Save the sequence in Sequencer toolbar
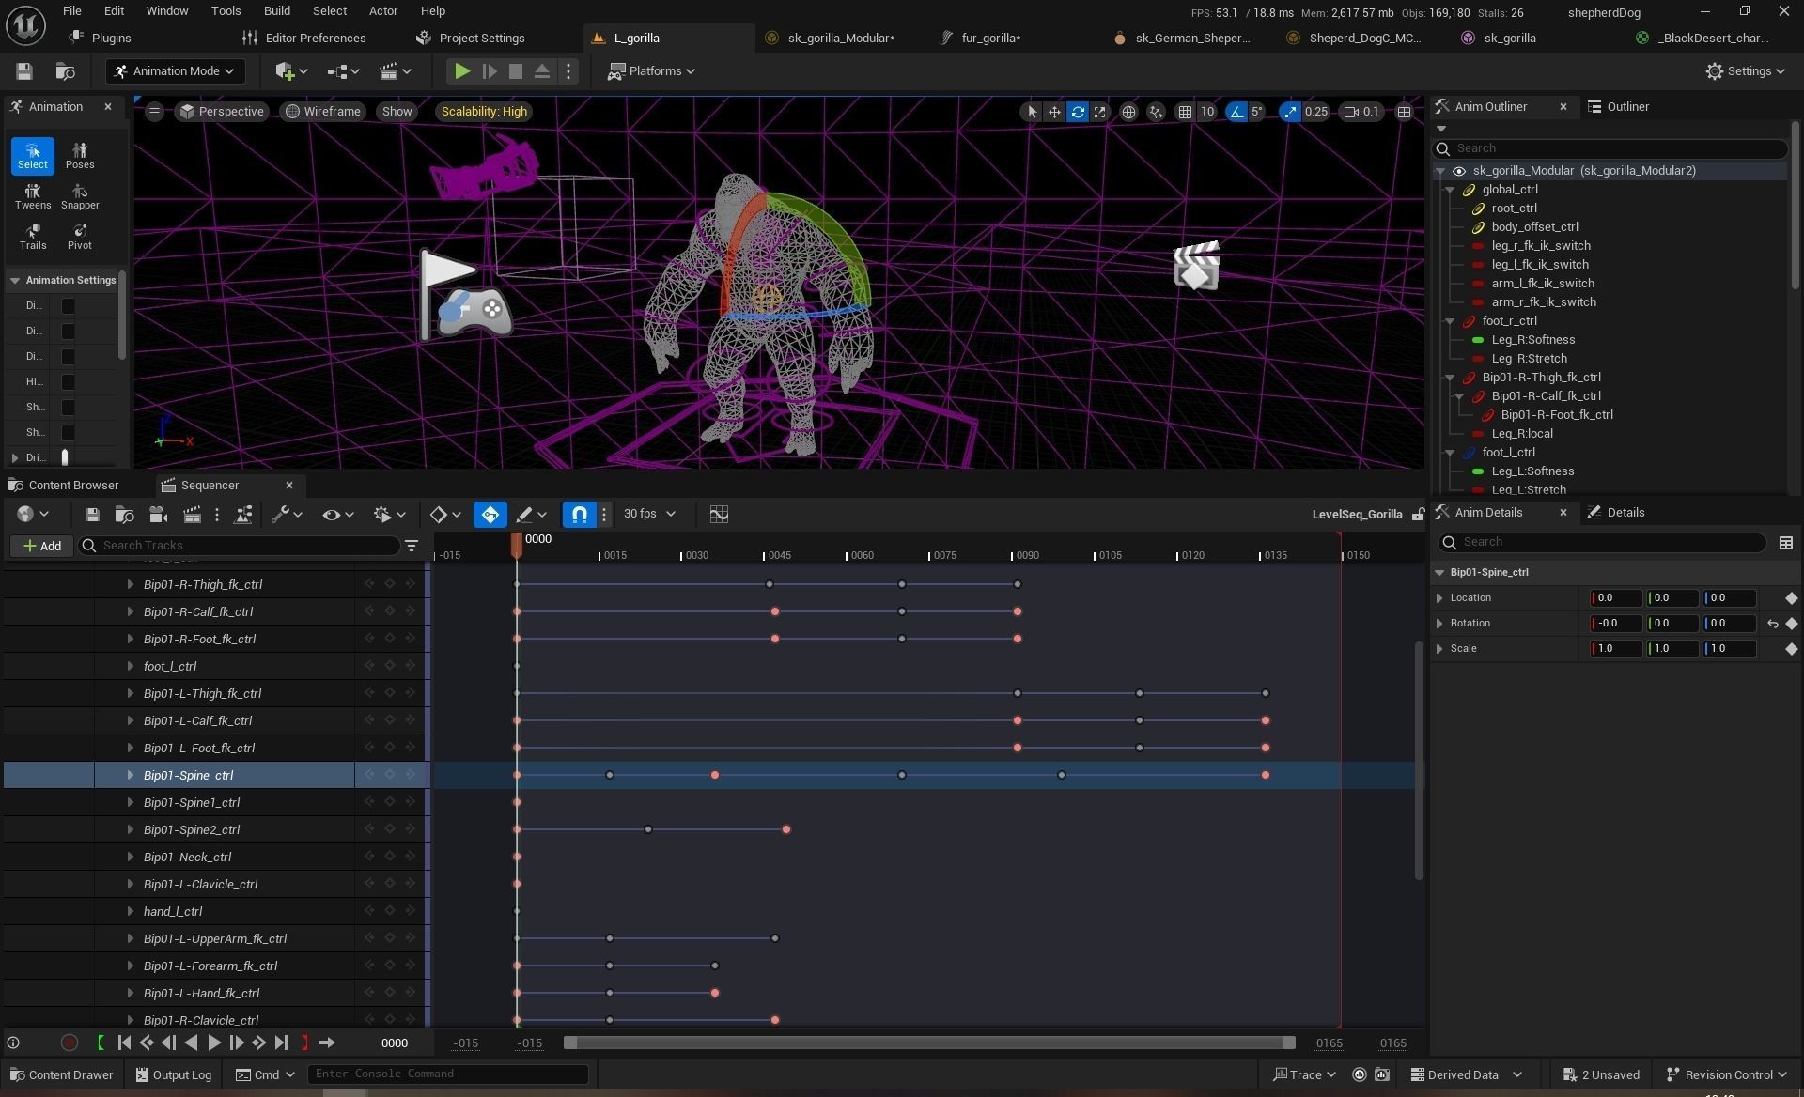Viewport: 1804px width, 1097px height. click(92, 515)
